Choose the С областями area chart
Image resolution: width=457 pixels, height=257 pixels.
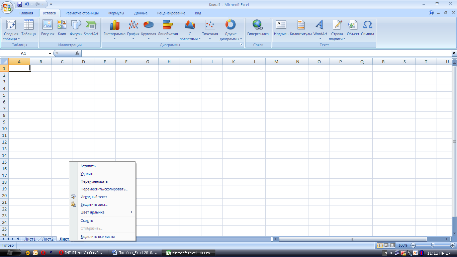[x=190, y=30]
